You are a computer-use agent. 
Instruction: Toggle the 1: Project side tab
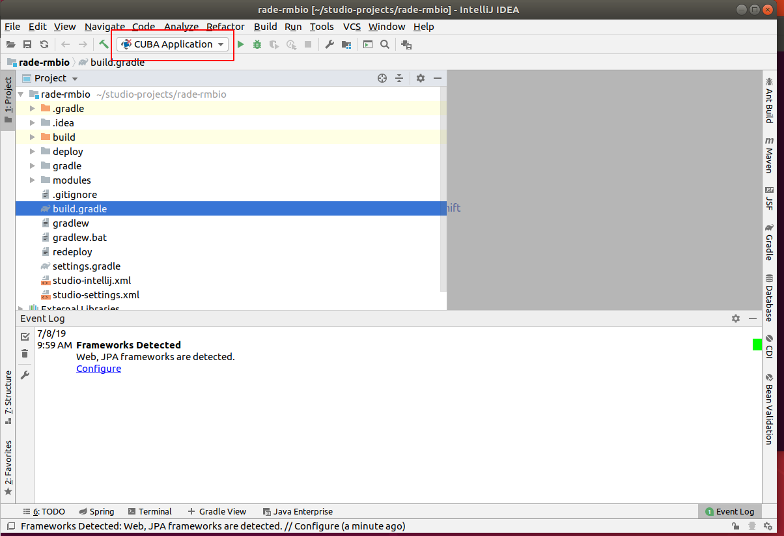pos(8,101)
